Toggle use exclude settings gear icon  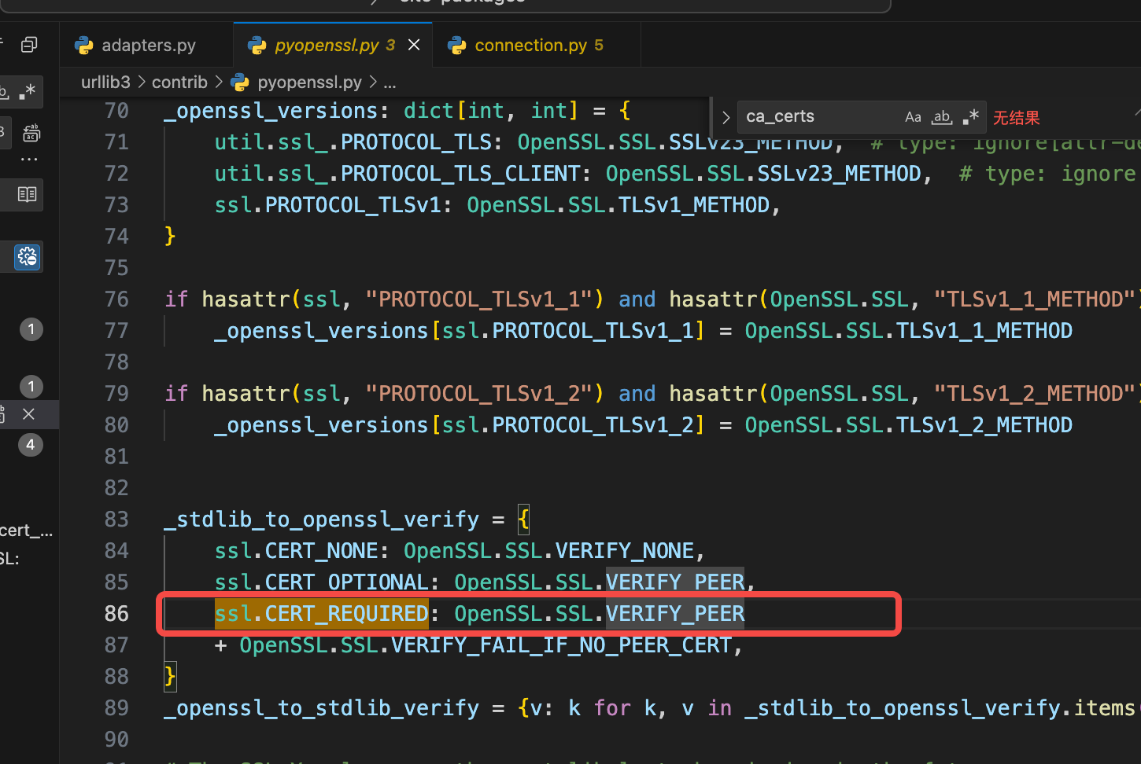click(x=28, y=257)
